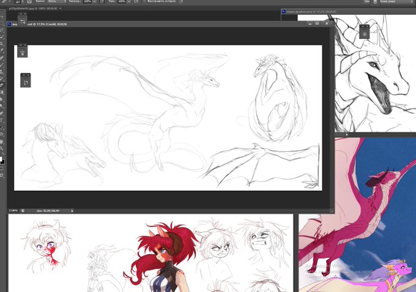Viewport: 416px width, 292px height.
Task: Select the Quick Selection tool
Action: [2, 37]
